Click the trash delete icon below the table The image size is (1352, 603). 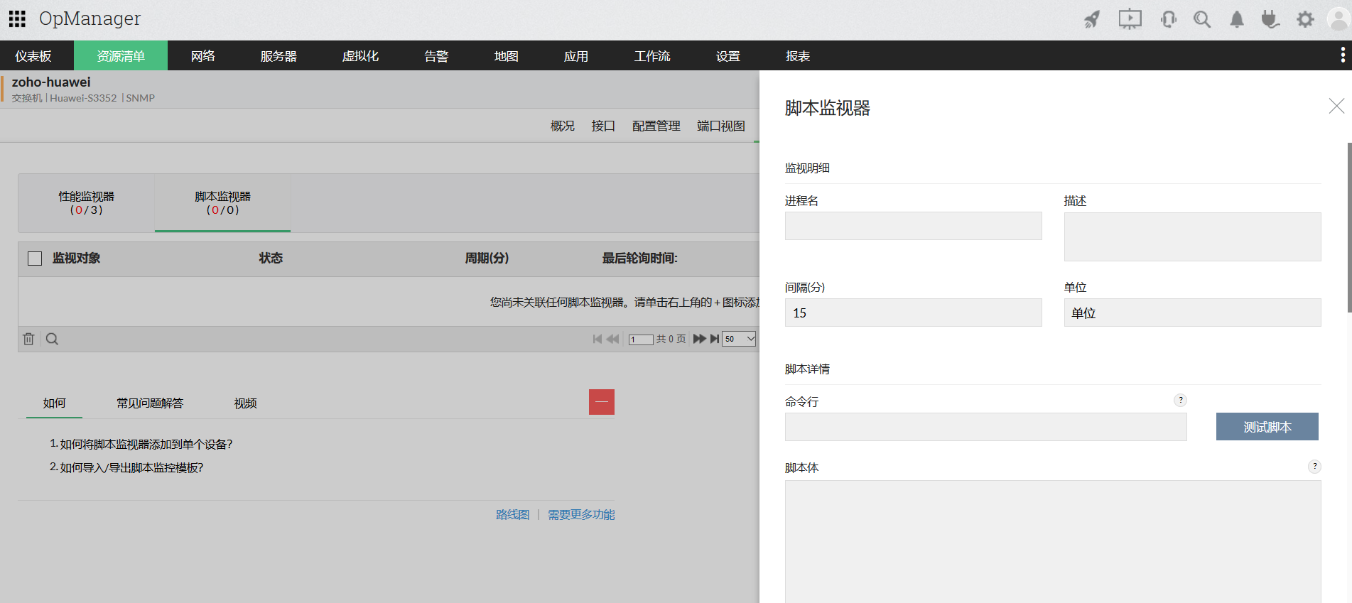tap(28, 339)
